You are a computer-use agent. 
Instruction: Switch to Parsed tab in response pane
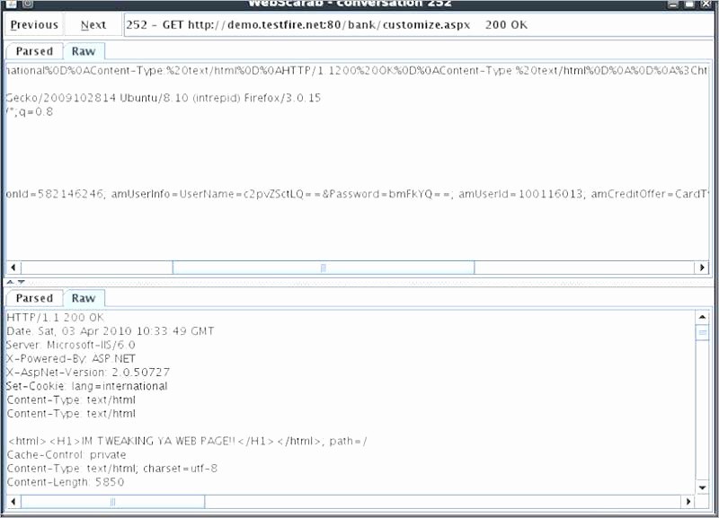(35, 298)
